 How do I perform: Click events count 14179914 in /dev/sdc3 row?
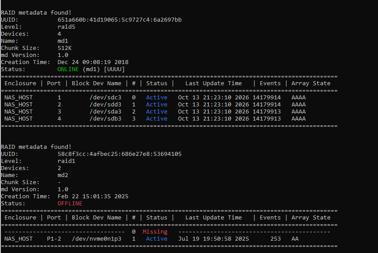267,97
